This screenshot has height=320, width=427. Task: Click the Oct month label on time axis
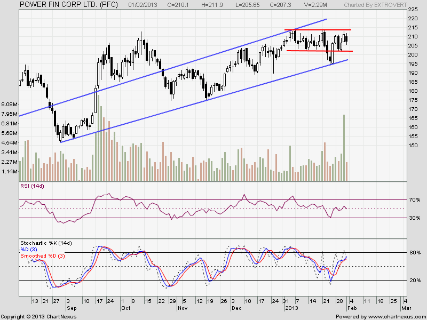click(x=126, y=308)
